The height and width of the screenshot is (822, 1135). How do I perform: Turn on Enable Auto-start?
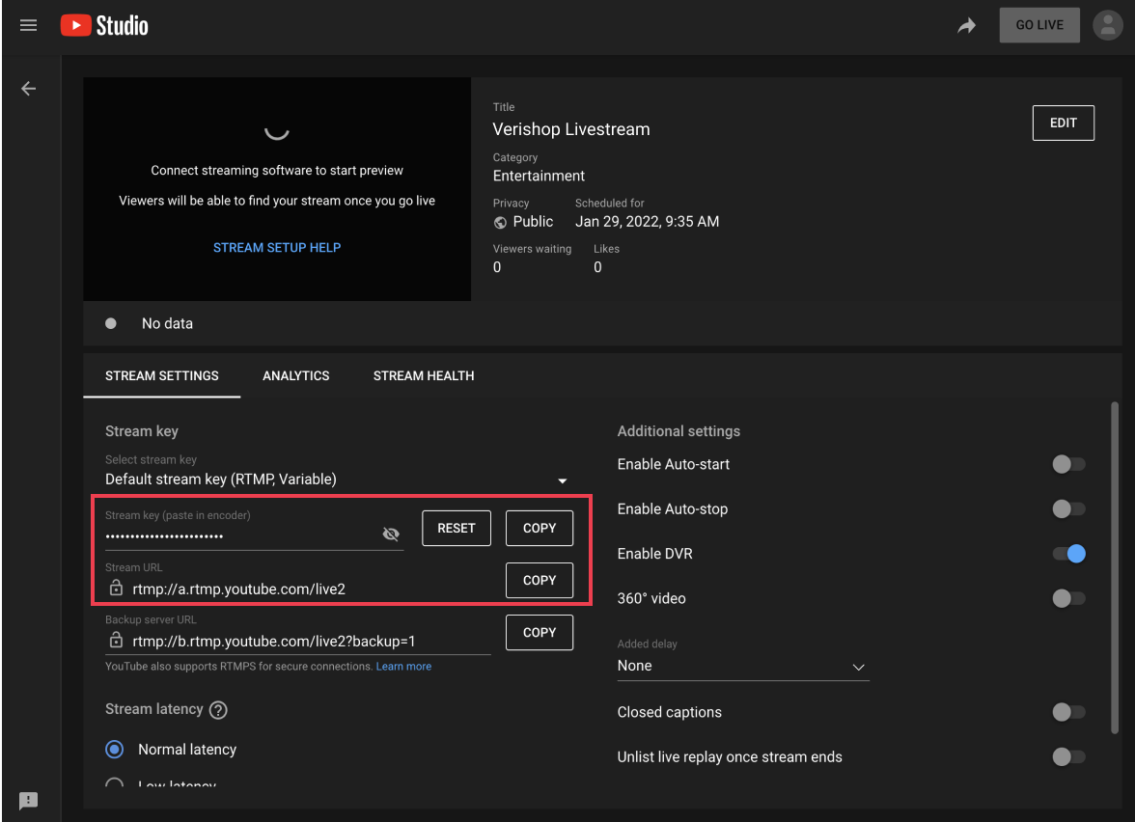pyautogui.click(x=1068, y=464)
